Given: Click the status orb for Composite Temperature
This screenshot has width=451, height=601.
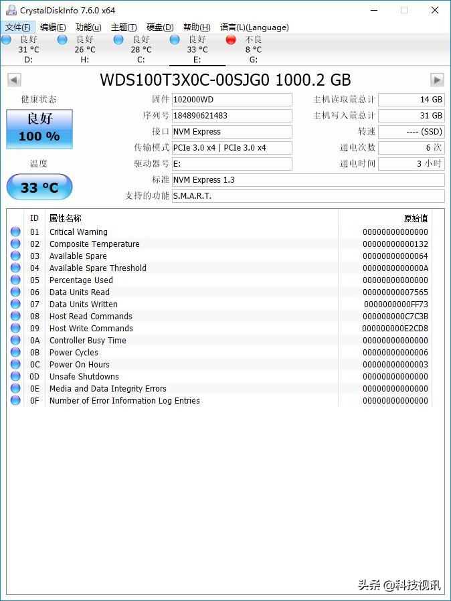Looking at the screenshot, I should click(x=15, y=244).
